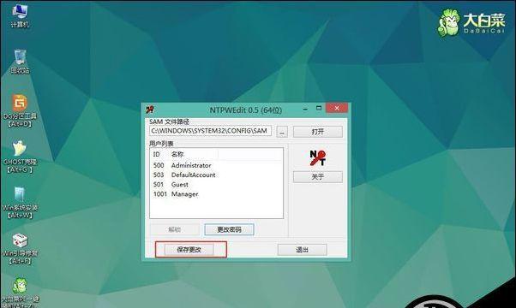This screenshot has width=516, height=308.
Task: Select the Guest user row
Action: click(x=216, y=184)
